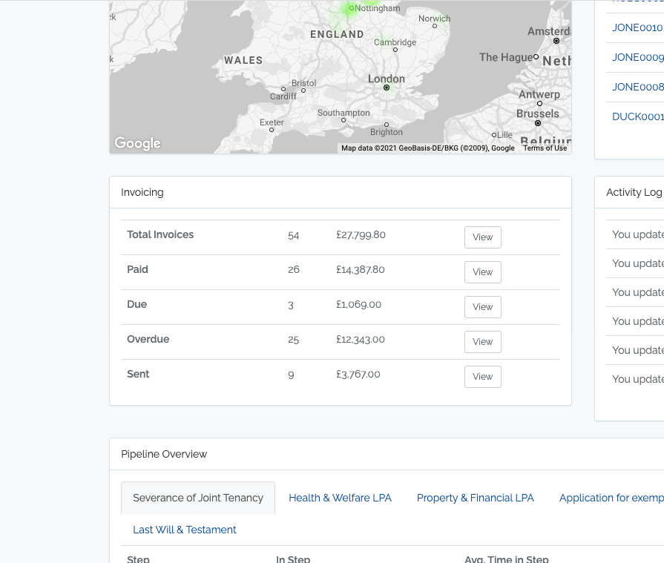Switch to the Health & Welfare LPA tab
The width and height of the screenshot is (664, 563).
click(340, 498)
